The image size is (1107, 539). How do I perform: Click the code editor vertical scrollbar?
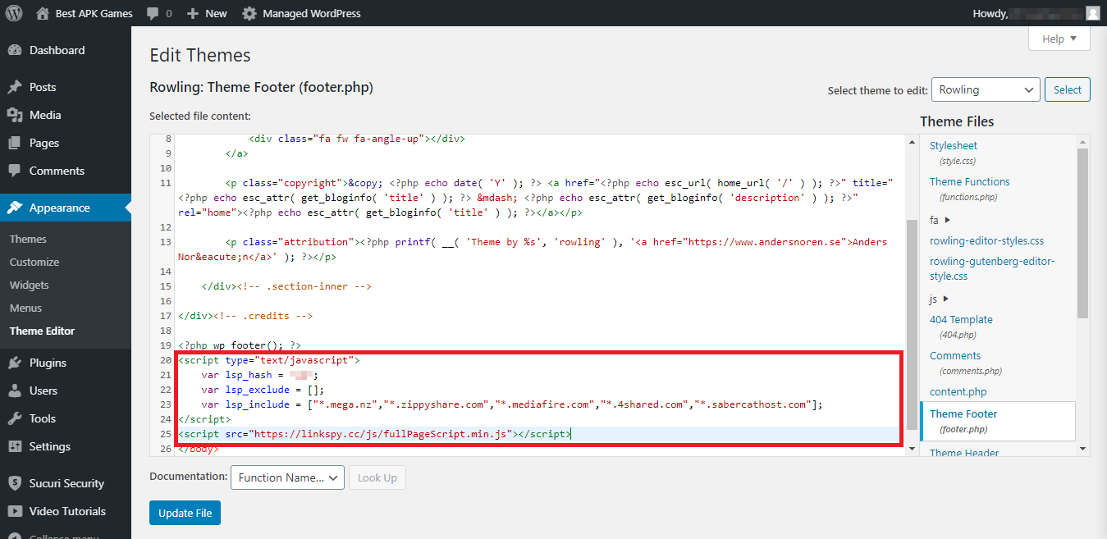pos(912,324)
